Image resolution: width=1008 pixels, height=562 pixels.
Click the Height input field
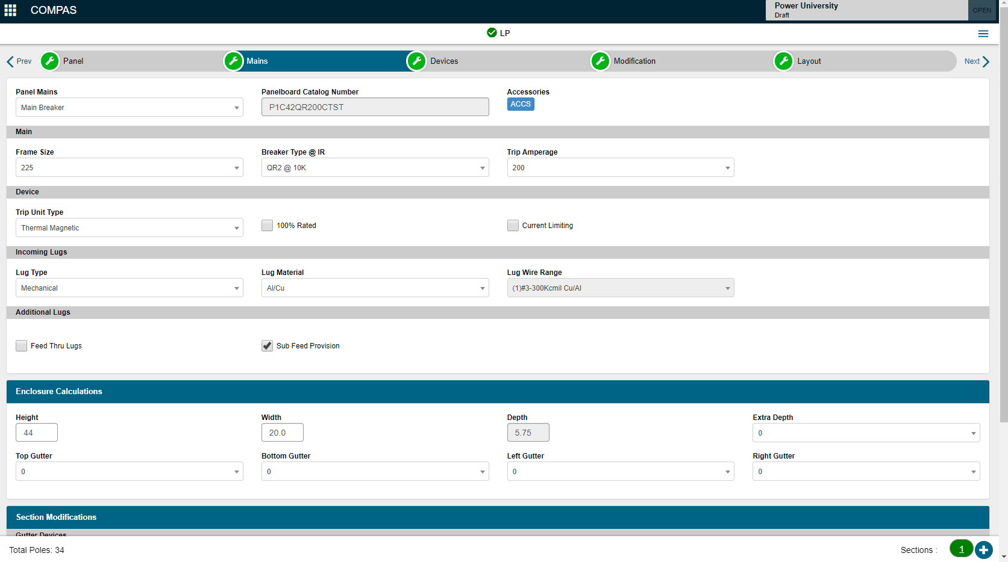coord(37,433)
